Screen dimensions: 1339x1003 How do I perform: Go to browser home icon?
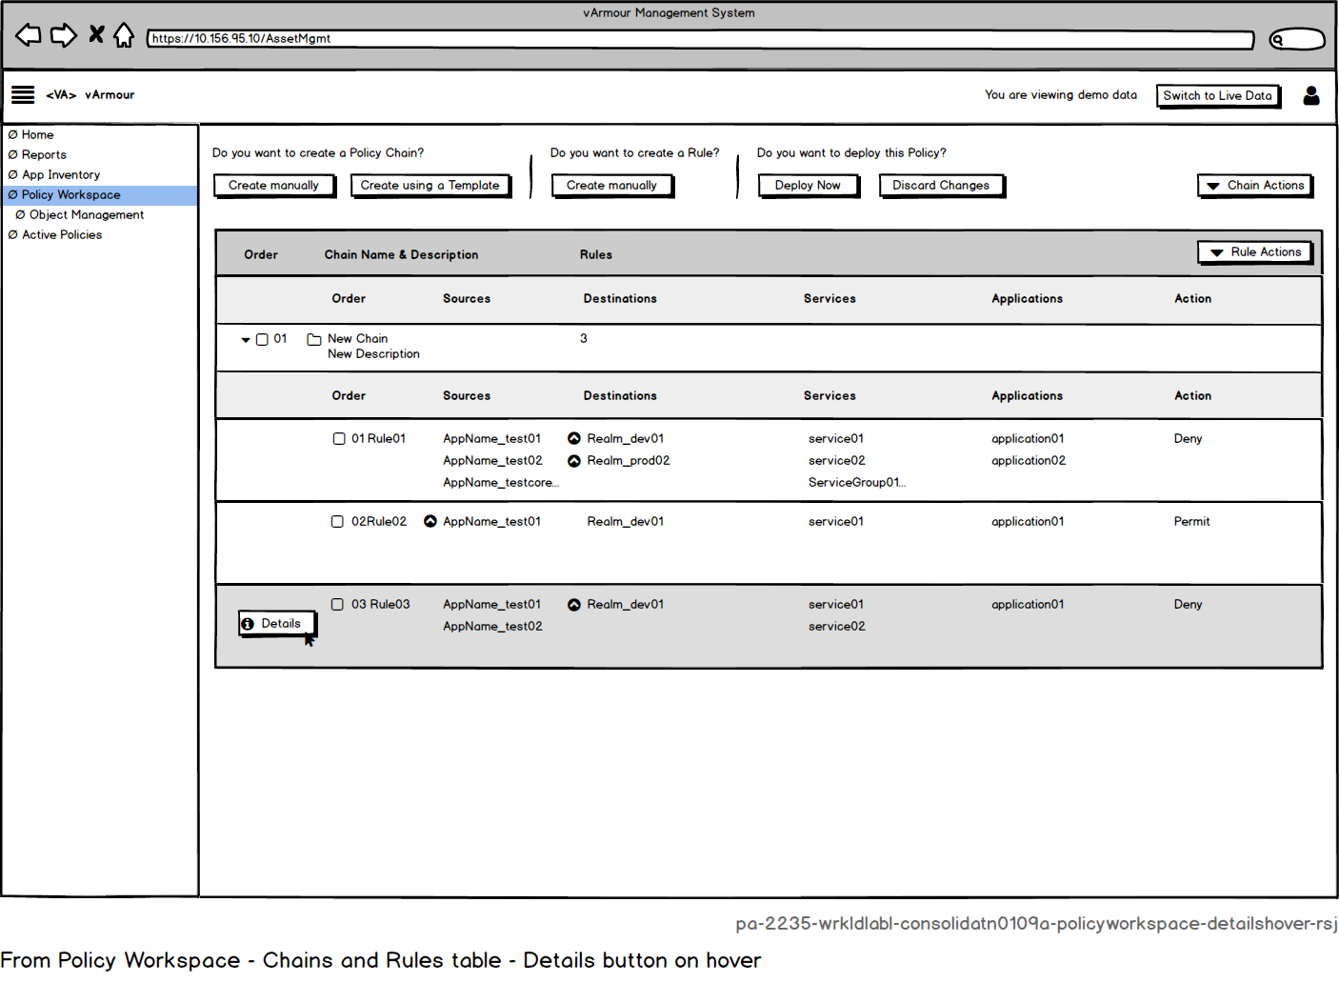(x=124, y=35)
